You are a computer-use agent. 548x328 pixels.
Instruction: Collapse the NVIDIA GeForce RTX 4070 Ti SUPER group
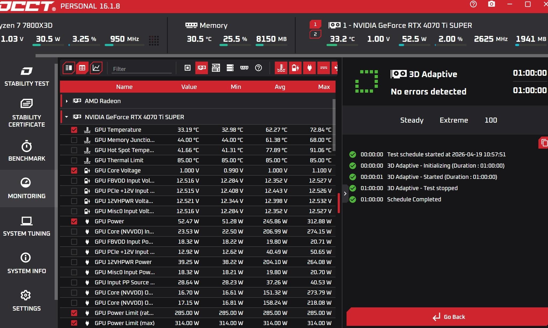coord(67,117)
